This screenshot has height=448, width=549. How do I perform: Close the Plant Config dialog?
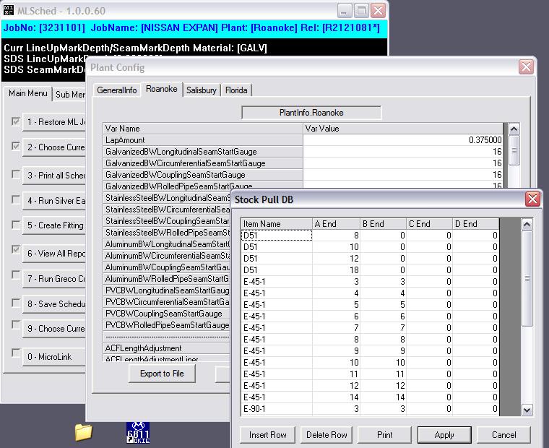(x=526, y=67)
